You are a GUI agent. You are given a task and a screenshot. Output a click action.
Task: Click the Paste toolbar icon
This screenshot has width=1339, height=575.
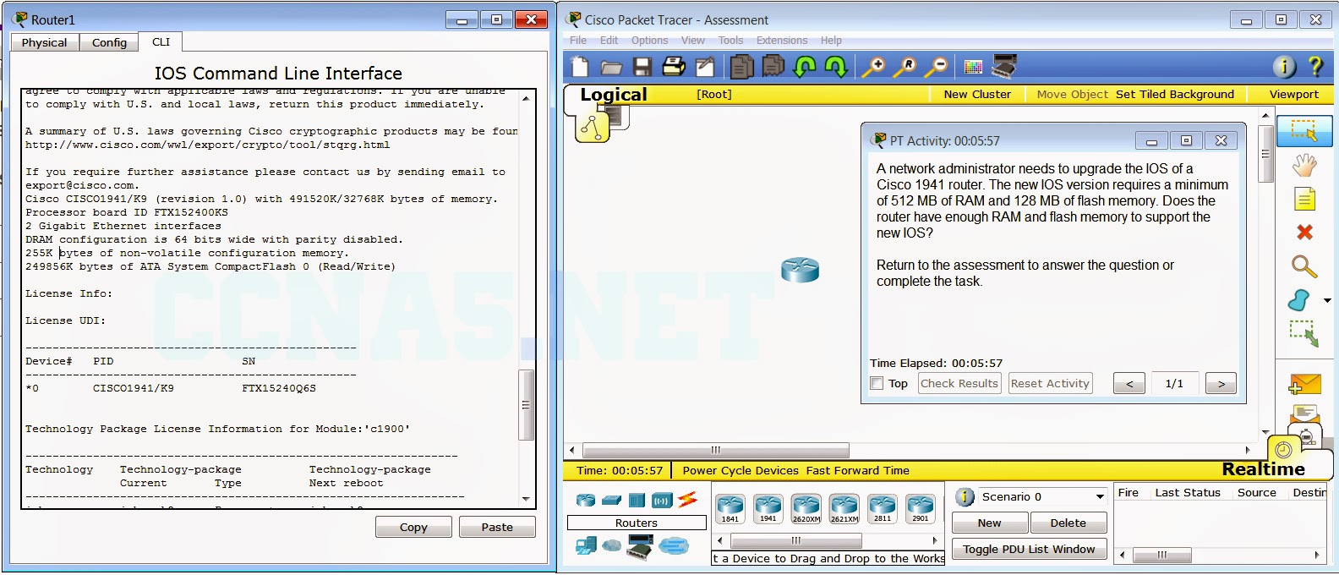point(773,66)
